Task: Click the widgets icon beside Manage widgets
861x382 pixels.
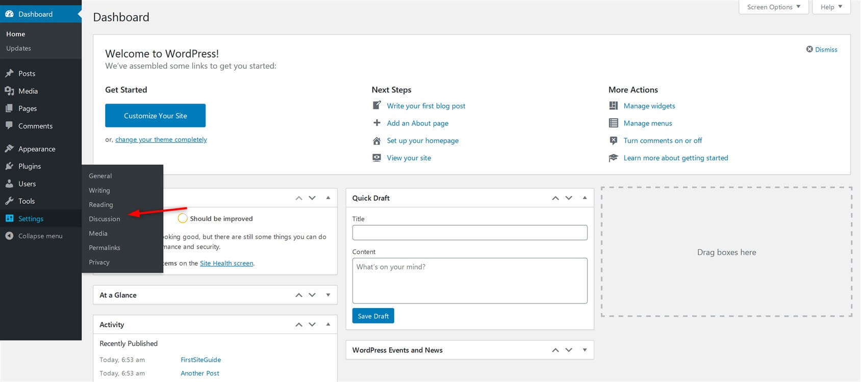Action: point(614,105)
